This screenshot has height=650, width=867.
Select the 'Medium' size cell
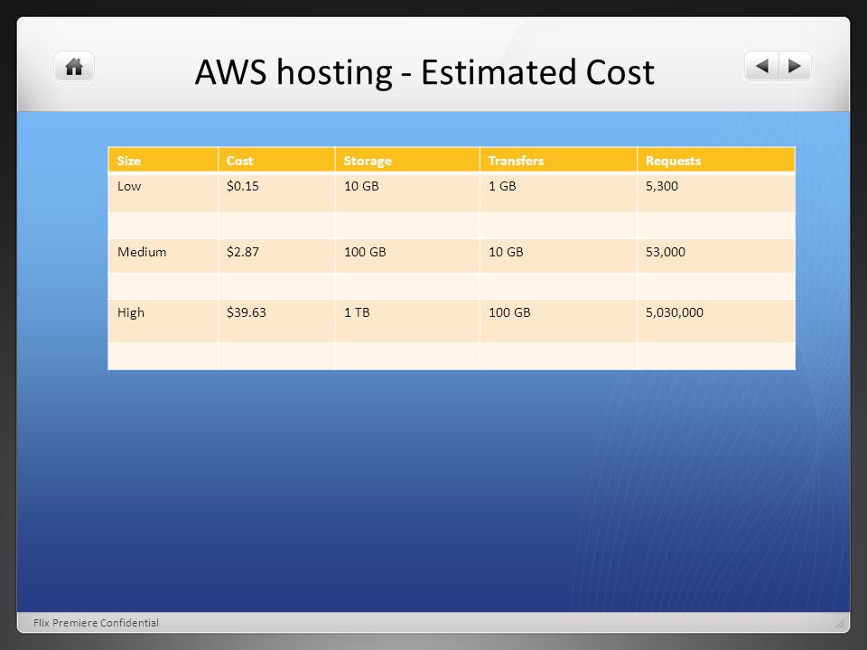coord(163,255)
